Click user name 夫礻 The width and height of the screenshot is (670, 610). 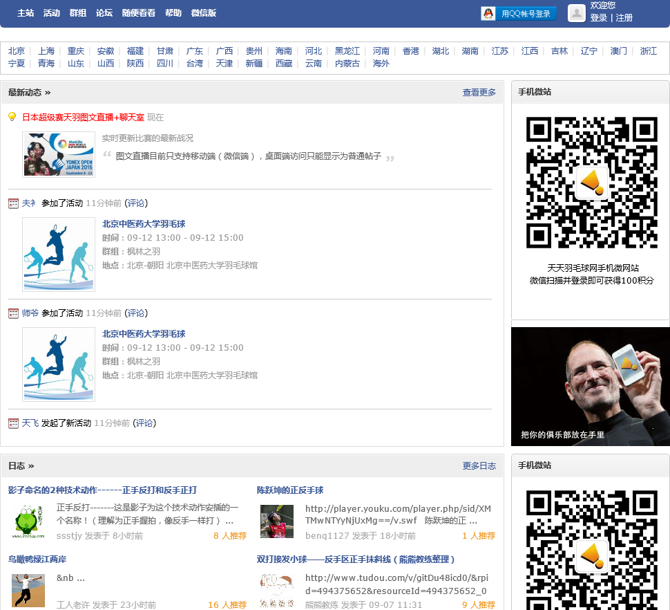click(x=29, y=203)
